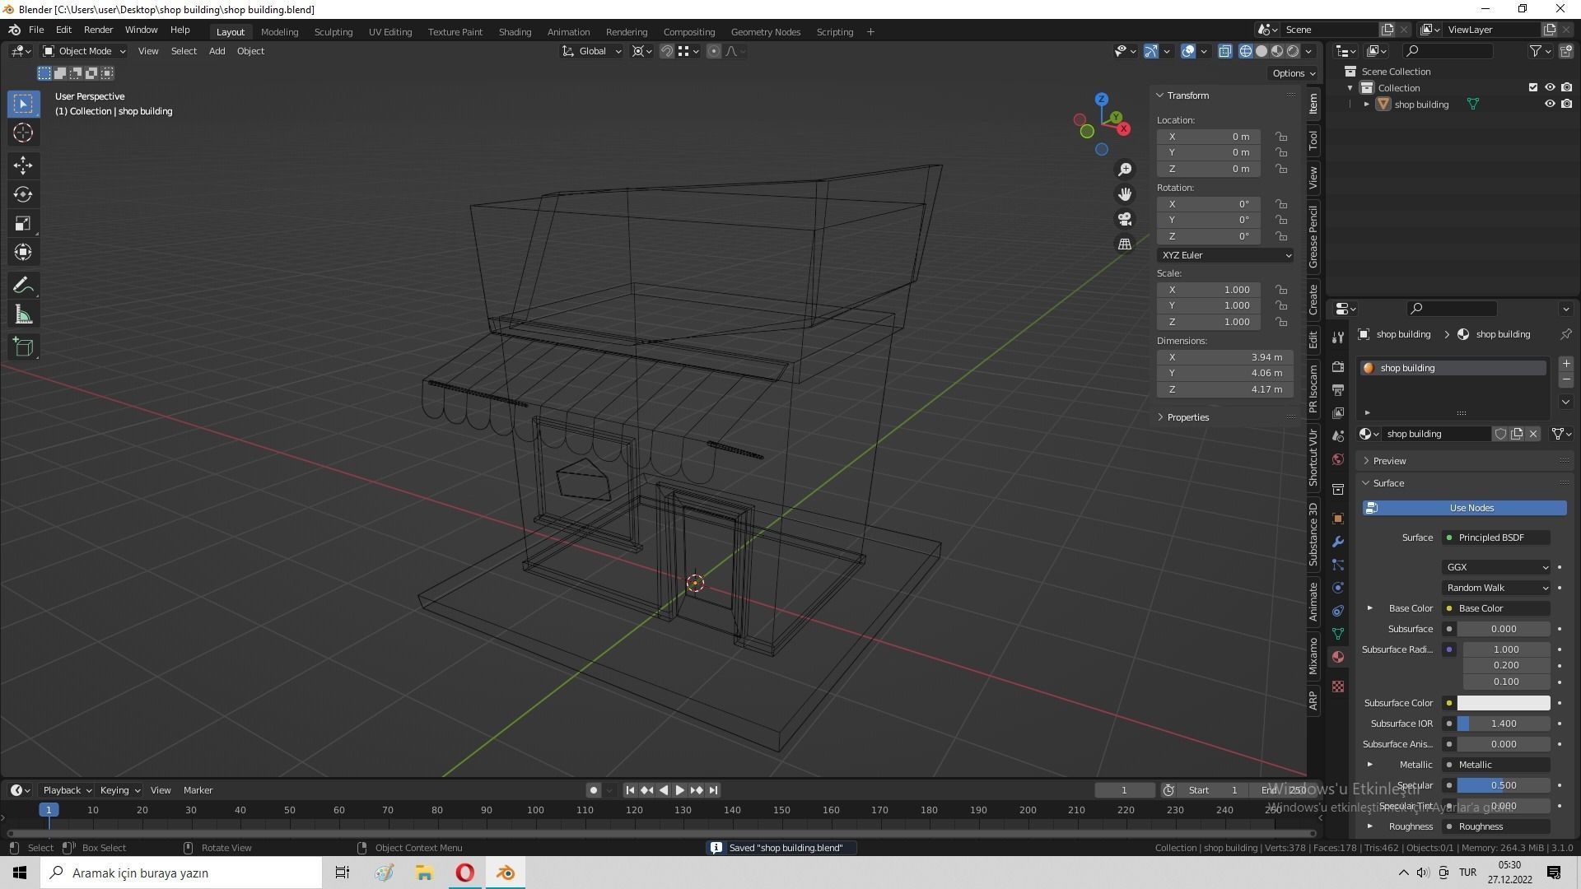Jump to the end frame

pyautogui.click(x=713, y=790)
